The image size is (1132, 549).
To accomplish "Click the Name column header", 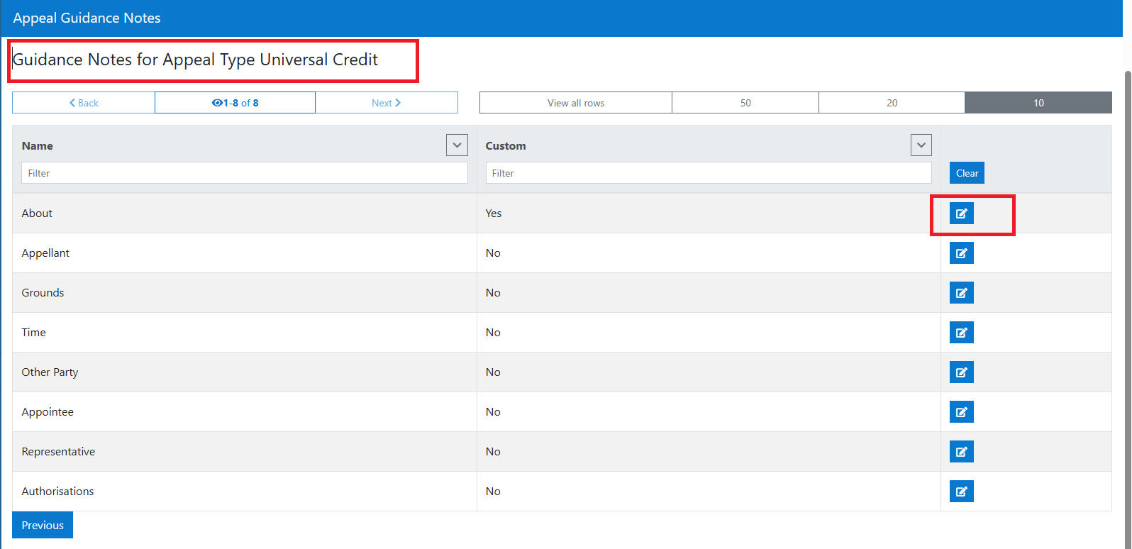I will [38, 145].
